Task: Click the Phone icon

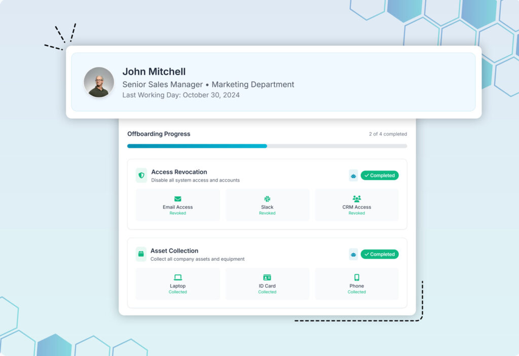Action: click(x=356, y=277)
